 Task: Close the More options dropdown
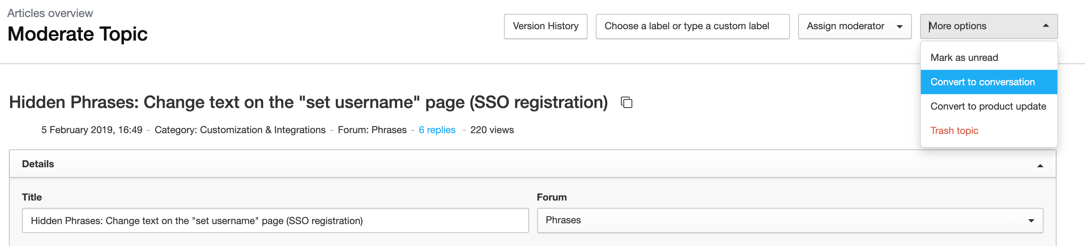tap(989, 26)
